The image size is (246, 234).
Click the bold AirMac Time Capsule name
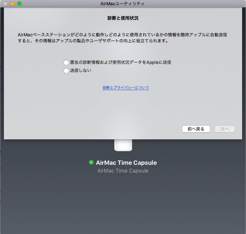click(126, 163)
